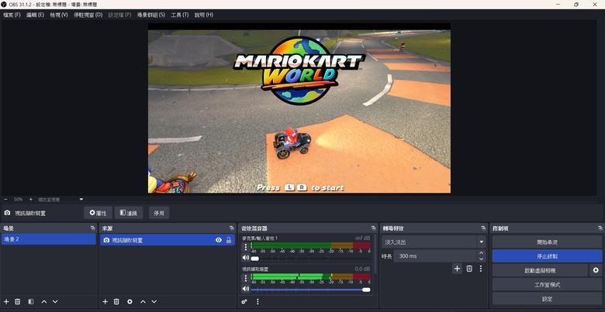Mute the 麥克風/輸入音效 1 speaker icon
605x312 pixels.
(245, 258)
